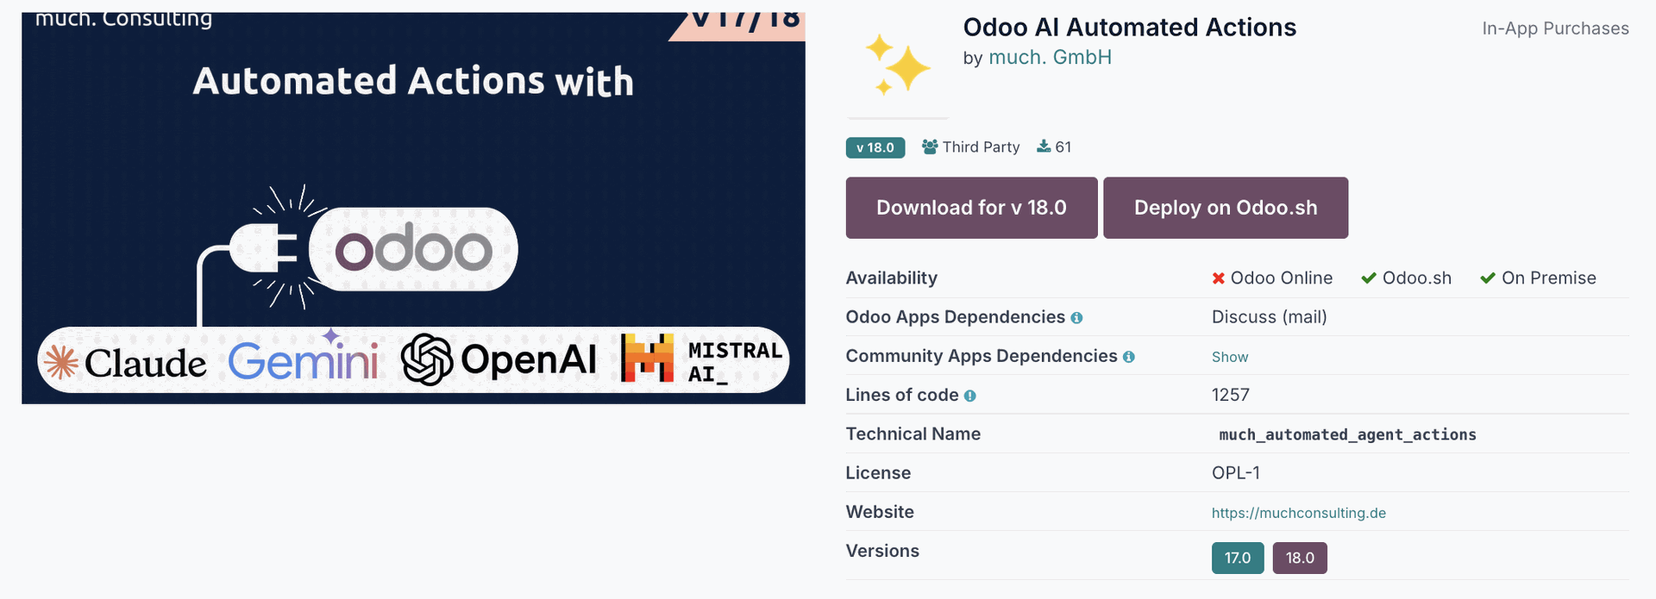
Task: Click the Versions row label
Action: [882, 551]
